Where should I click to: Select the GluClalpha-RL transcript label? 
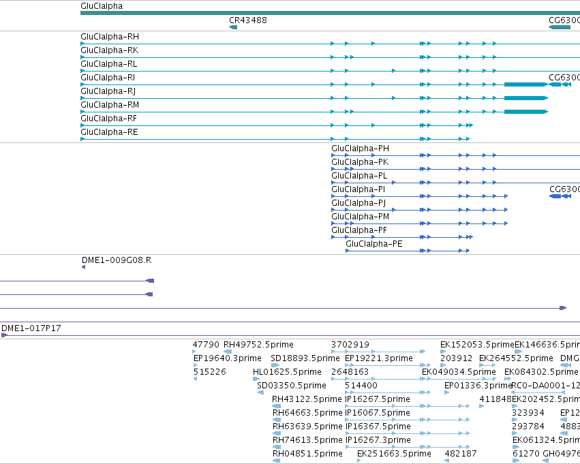pos(109,64)
